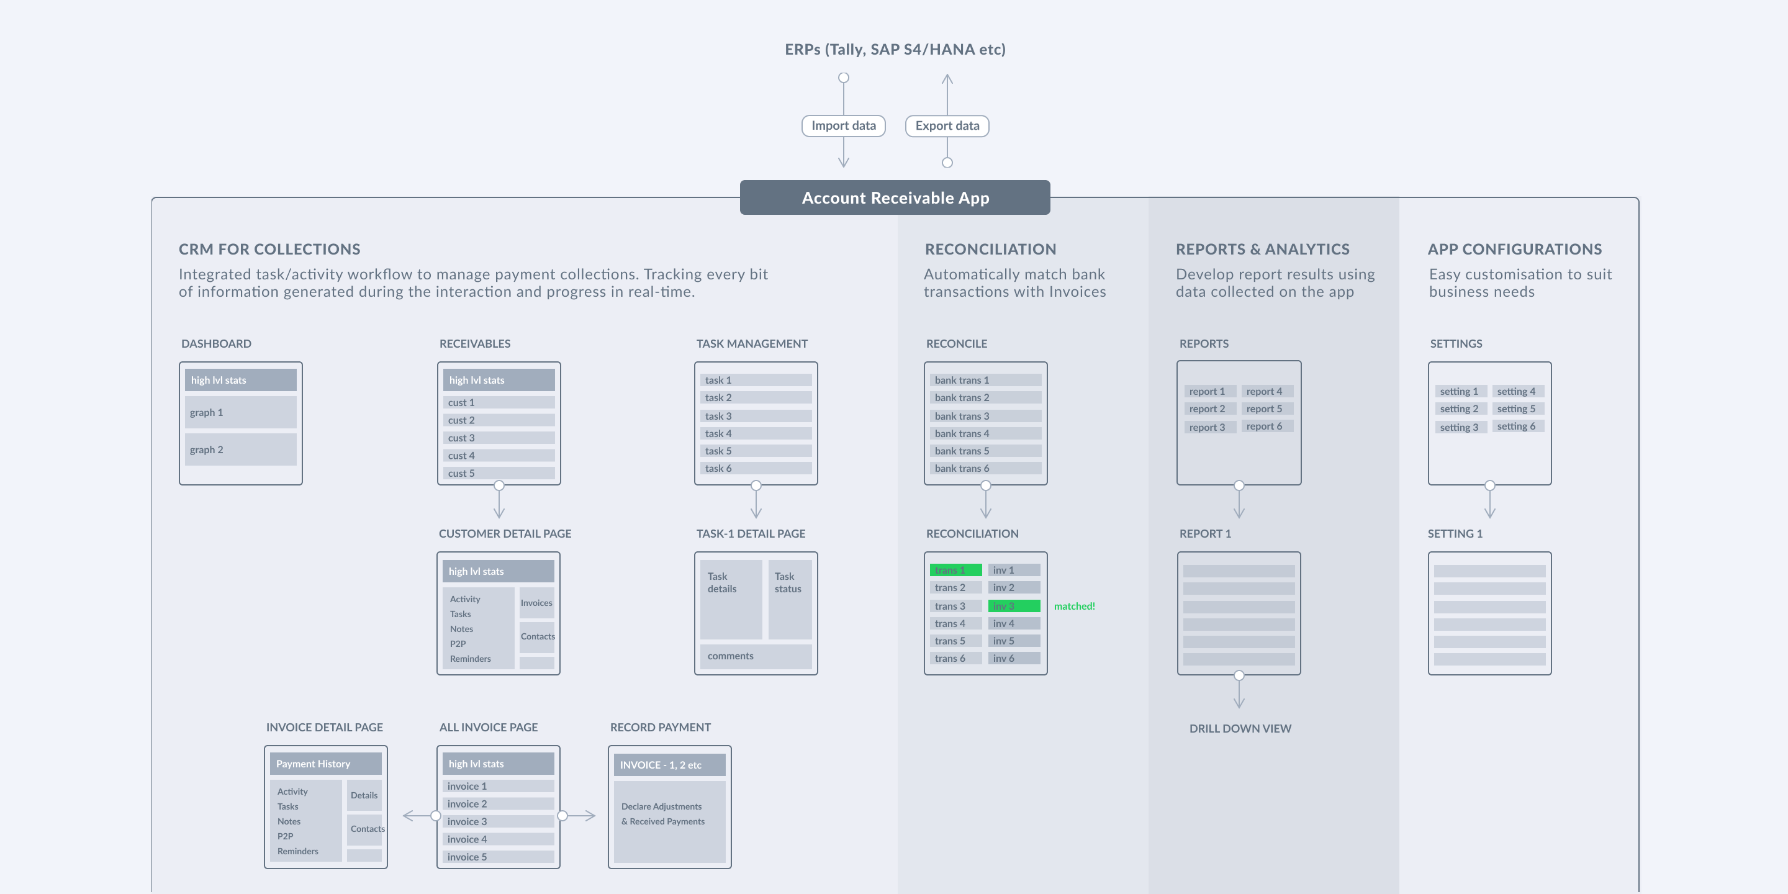Select task 6 row in Task Management

[x=756, y=469]
